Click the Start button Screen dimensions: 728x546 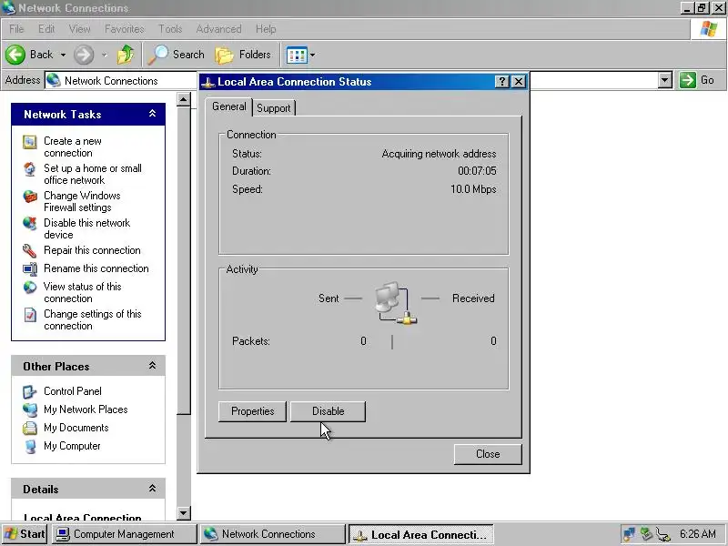[25, 534]
